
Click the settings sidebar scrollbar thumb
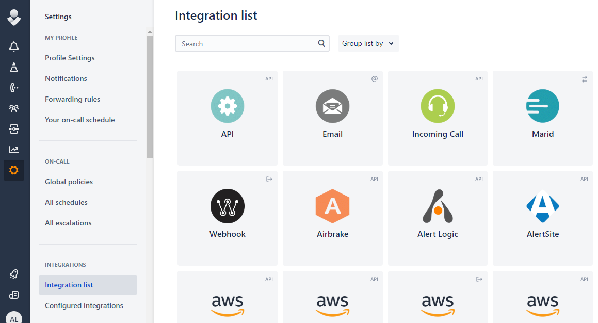pos(150,97)
